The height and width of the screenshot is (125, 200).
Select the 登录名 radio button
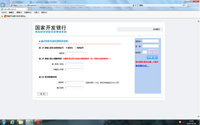point(67,48)
